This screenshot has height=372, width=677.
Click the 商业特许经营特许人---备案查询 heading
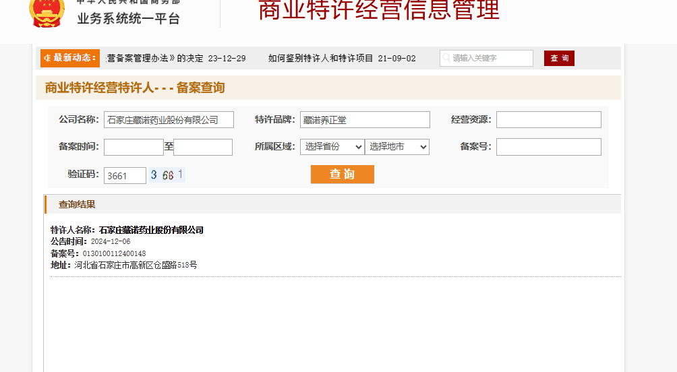point(135,88)
